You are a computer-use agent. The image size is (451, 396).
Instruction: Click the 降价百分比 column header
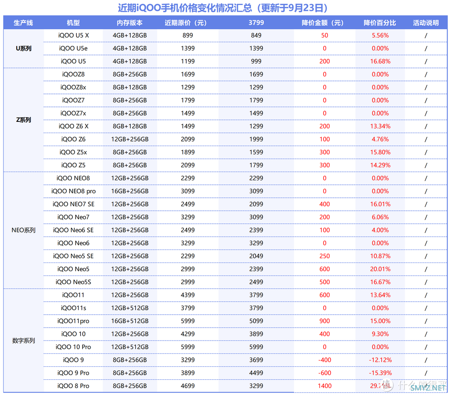click(x=380, y=23)
